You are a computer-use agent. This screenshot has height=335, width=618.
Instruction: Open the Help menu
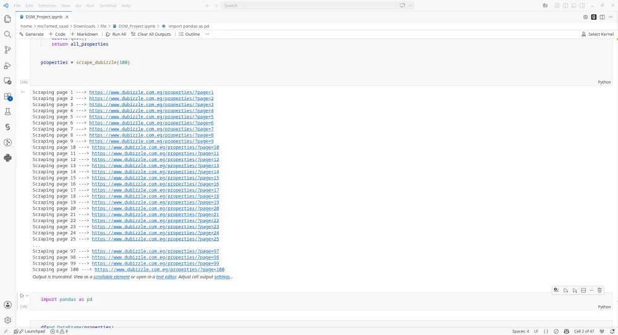tap(125, 6)
